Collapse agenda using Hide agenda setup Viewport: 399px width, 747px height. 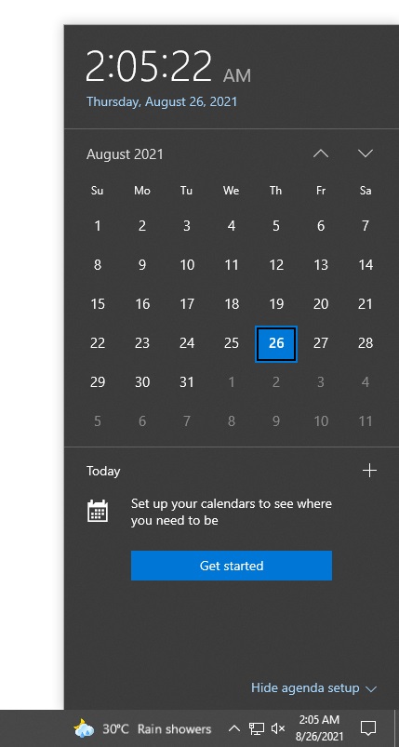[x=313, y=687]
